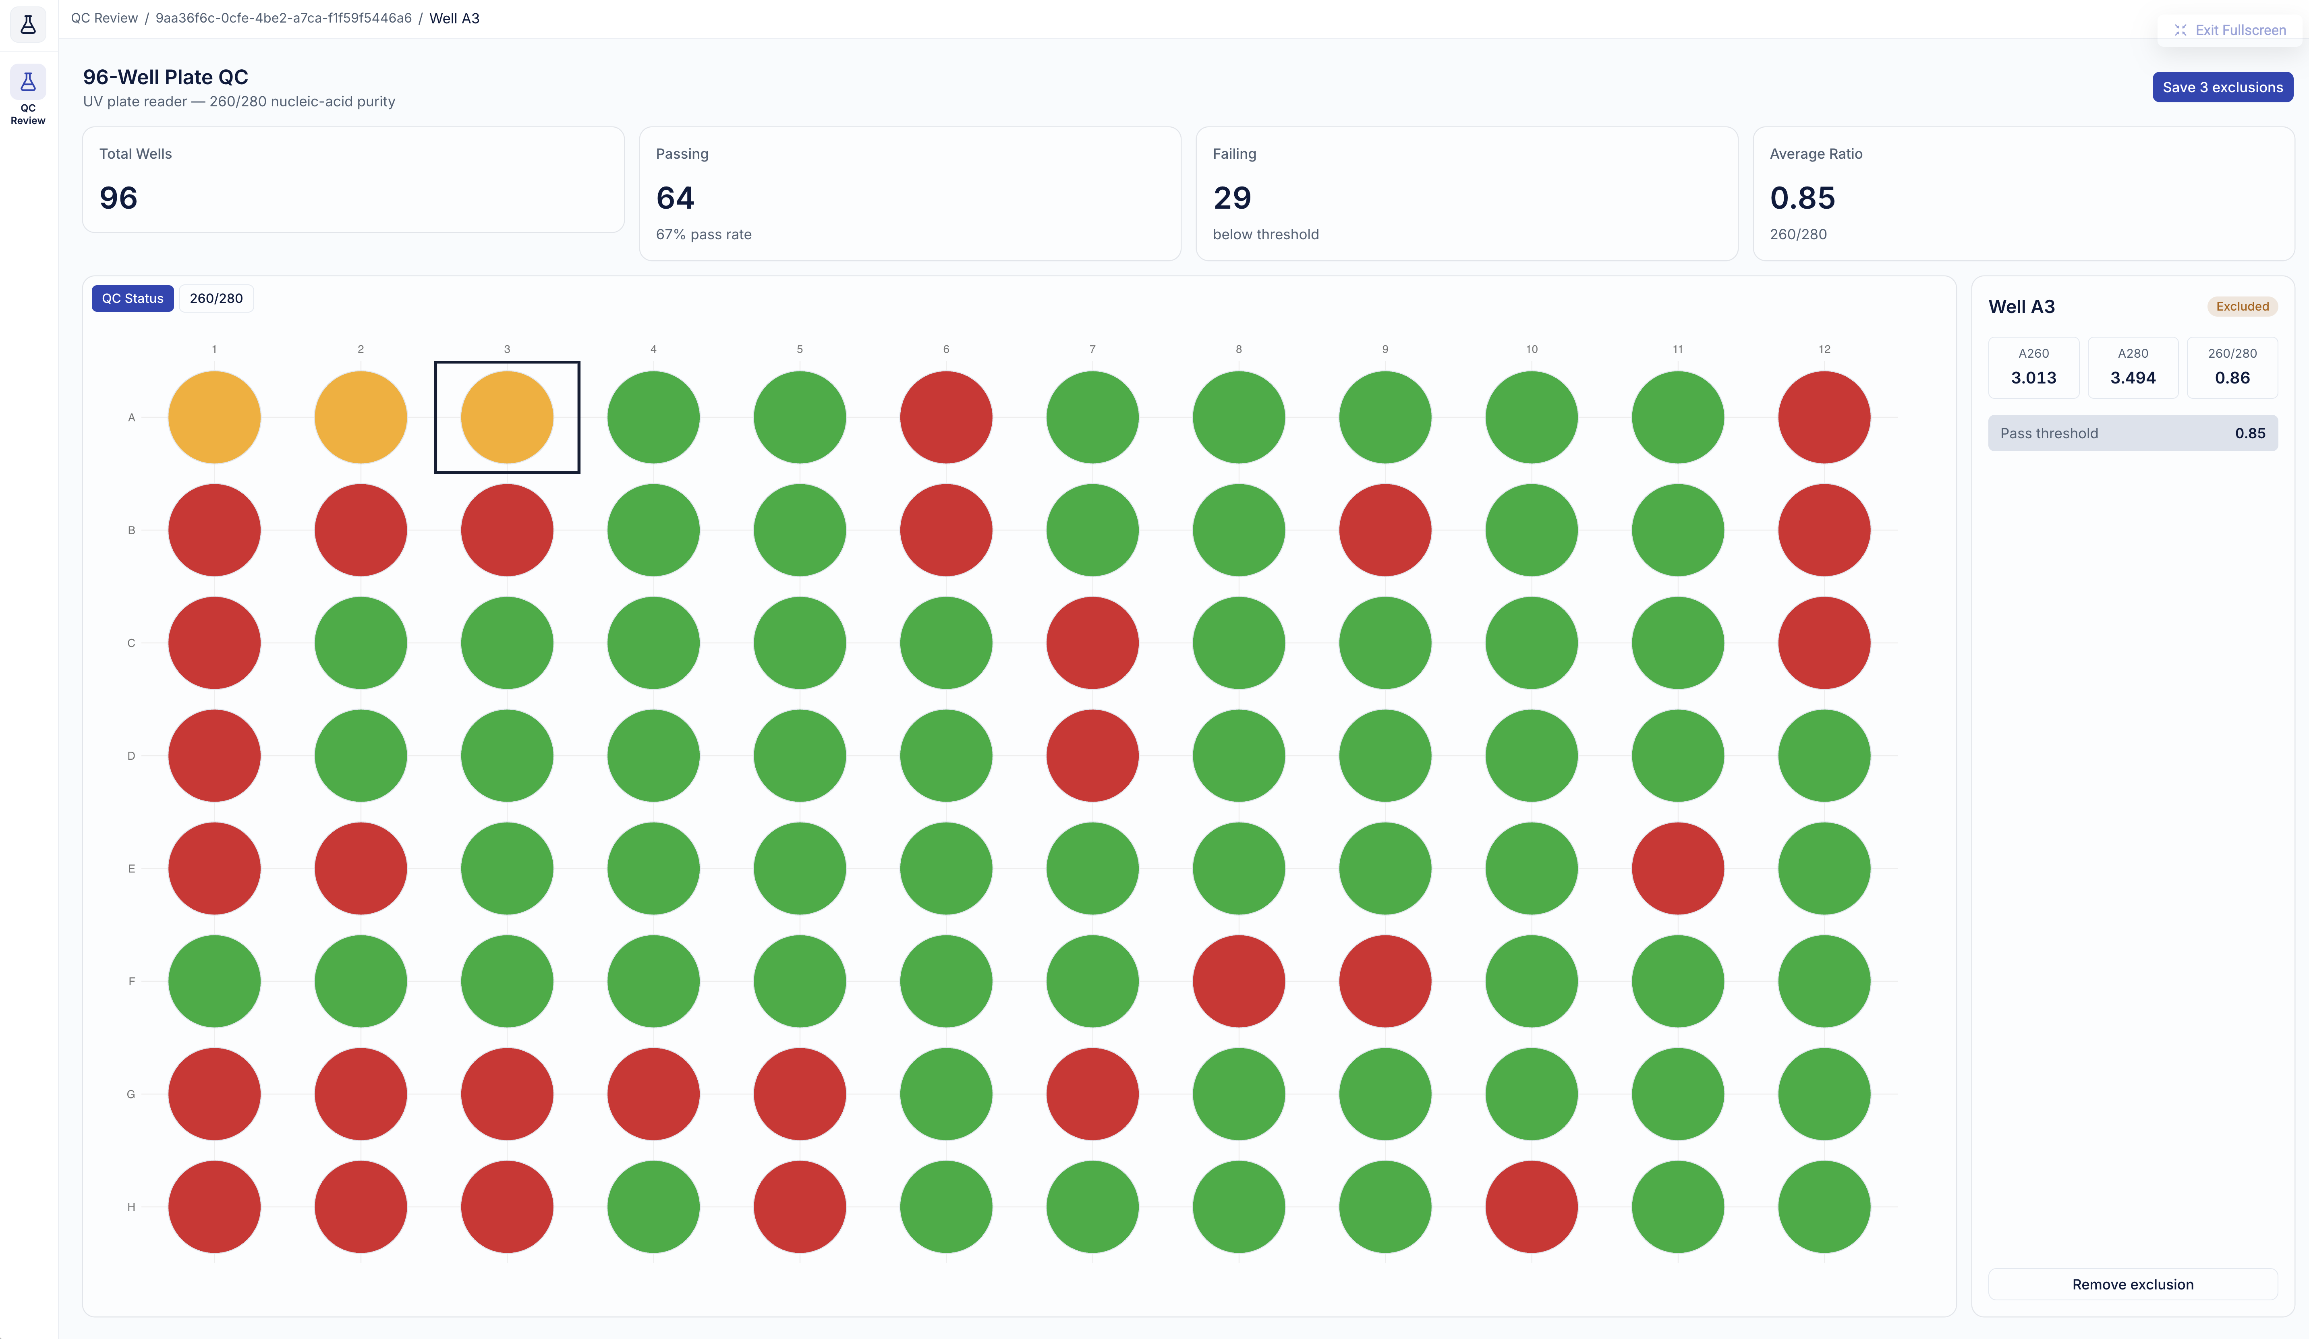
Task: Click the 67% pass rate text
Action: 704,234
